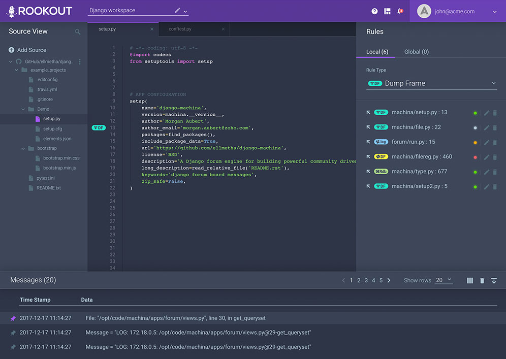Open the notifications bell
Viewport: 506px width, 359px height.
click(x=399, y=11)
